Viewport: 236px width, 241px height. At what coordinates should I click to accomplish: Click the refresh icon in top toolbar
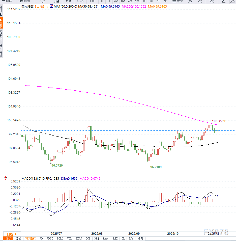pyautogui.click(x=43, y=1)
